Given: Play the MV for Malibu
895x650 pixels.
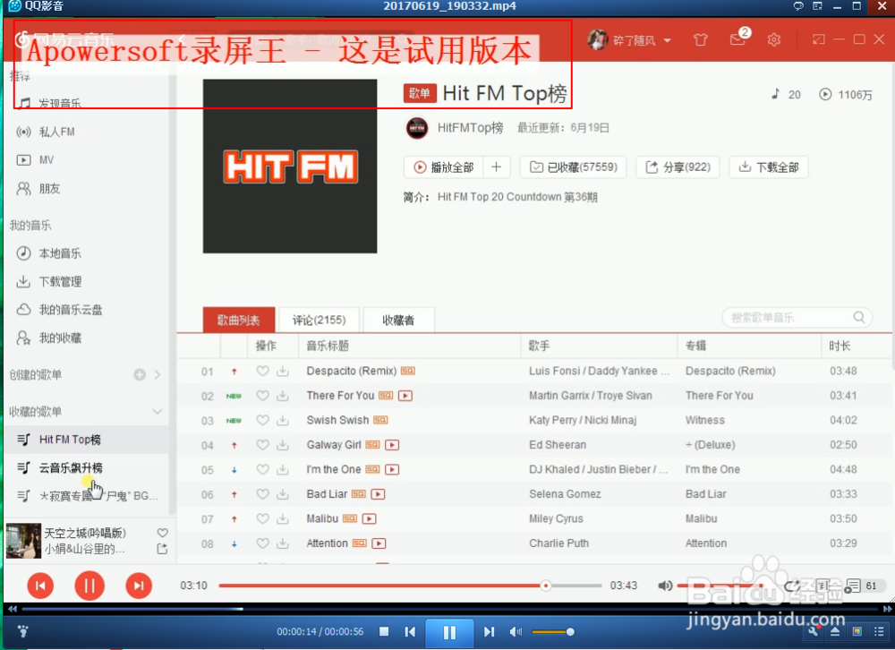Looking at the screenshot, I should [x=370, y=518].
